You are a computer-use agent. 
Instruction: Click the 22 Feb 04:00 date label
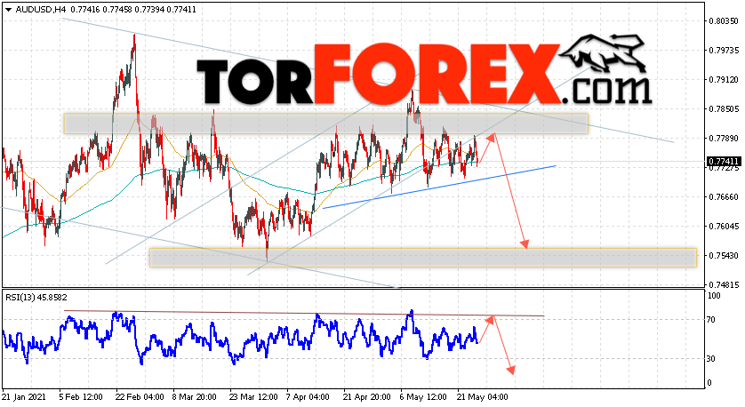[140, 397]
